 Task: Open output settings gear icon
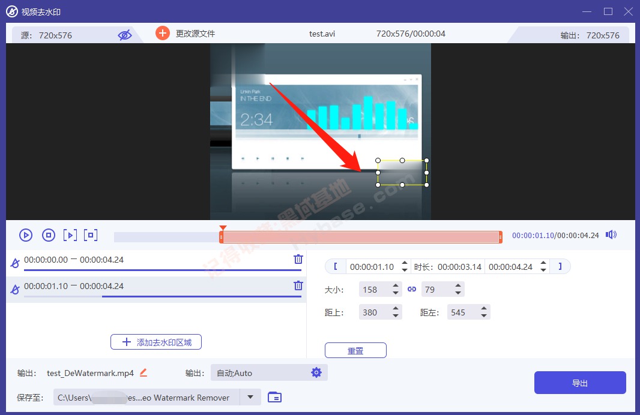[x=316, y=372]
